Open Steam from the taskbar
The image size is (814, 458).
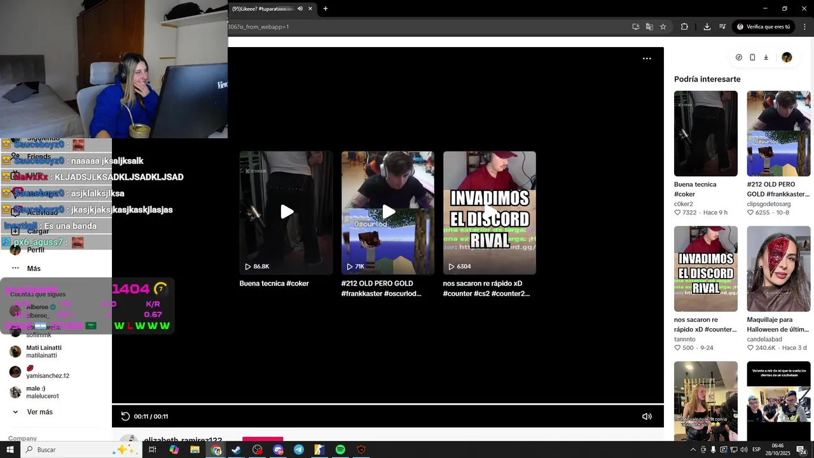[x=236, y=450]
